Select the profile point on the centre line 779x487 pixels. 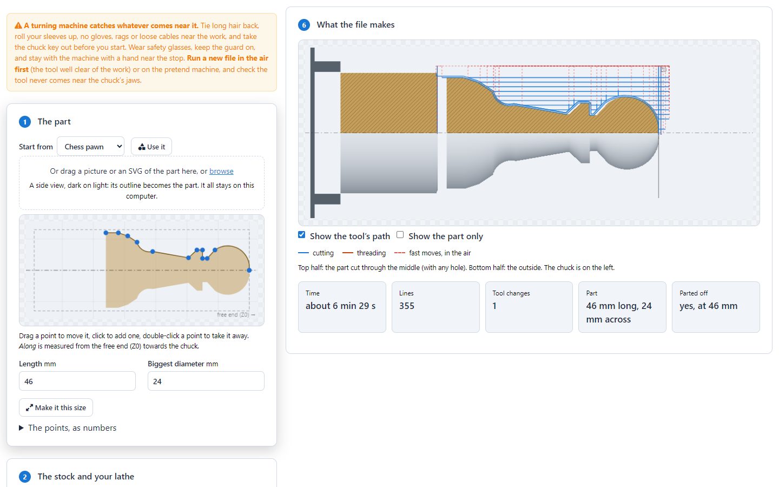[x=249, y=270]
